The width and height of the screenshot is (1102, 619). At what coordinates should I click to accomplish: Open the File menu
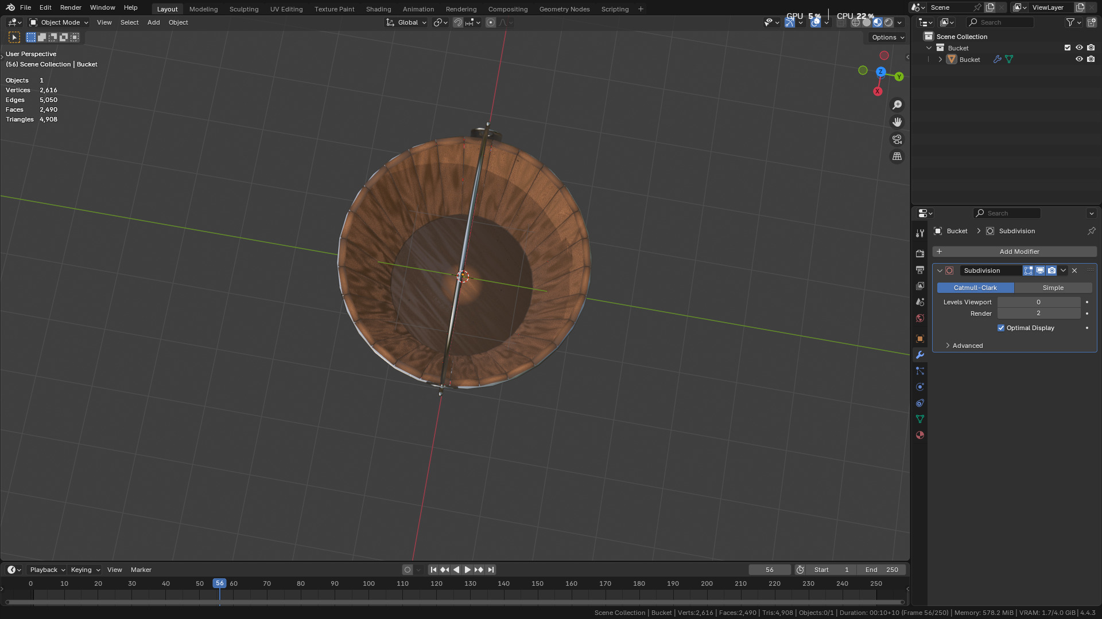(x=25, y=7)
